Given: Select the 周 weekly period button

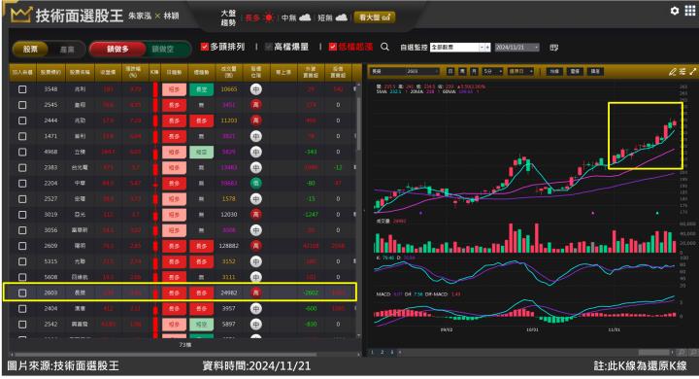Looking at the screenshot, I should [x=463, y=71].
